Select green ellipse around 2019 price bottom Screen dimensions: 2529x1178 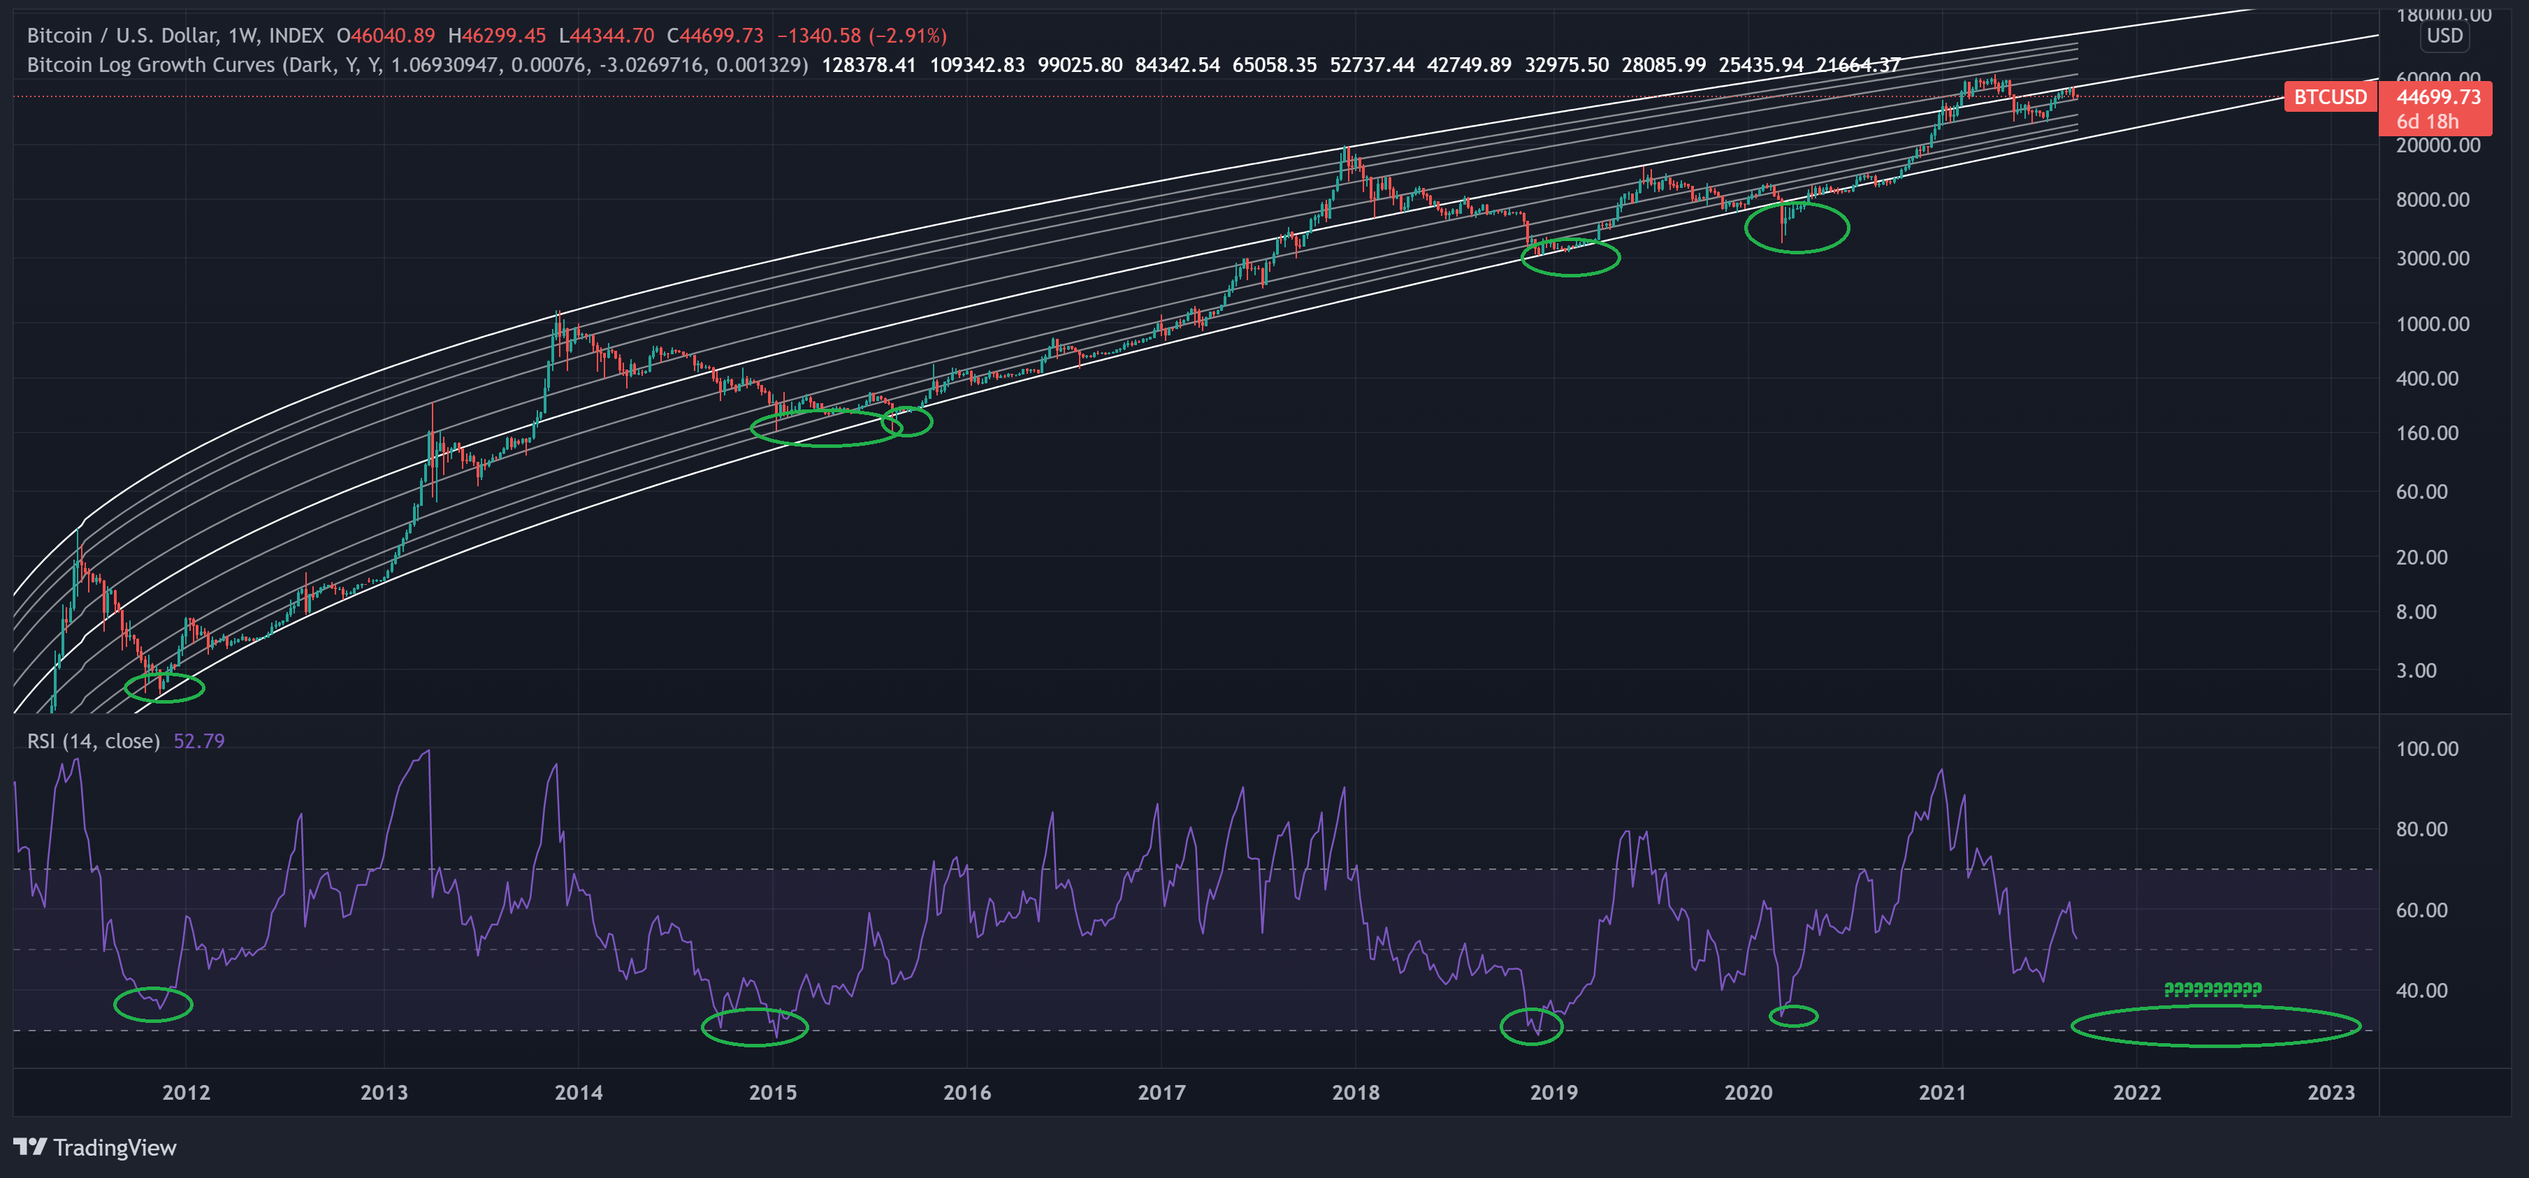(1570, 257)
